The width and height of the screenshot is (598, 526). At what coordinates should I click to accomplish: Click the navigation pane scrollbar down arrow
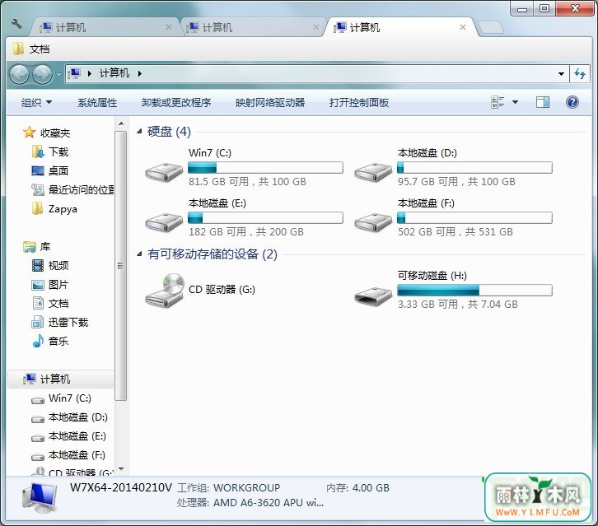pos(121,469)
